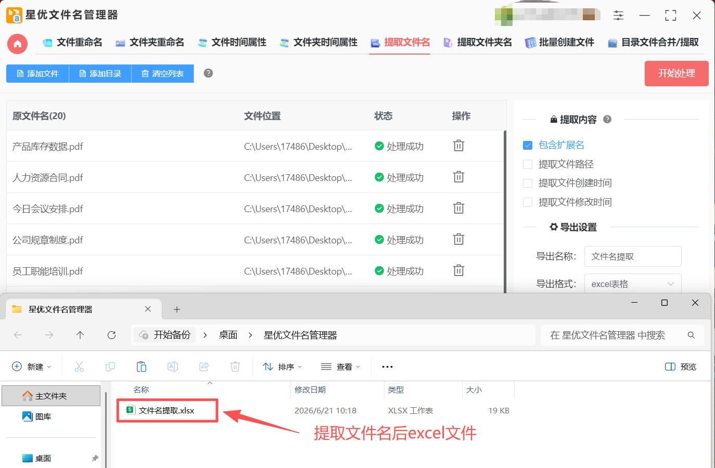Click the 导出名称 input field
715x468 pixels.
633,256
